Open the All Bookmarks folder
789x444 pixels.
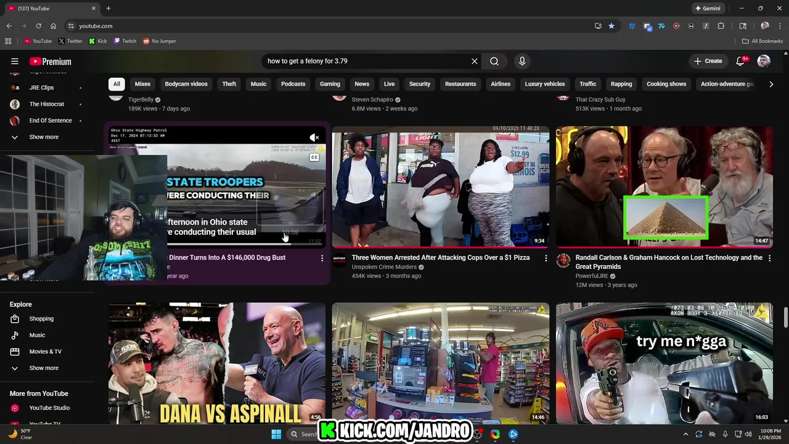click(762, 41)
